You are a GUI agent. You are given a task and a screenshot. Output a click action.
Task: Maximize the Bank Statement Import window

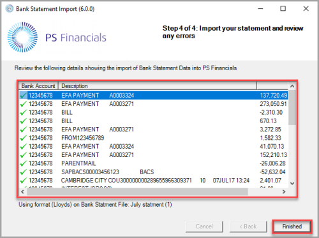tap(283, 9)
